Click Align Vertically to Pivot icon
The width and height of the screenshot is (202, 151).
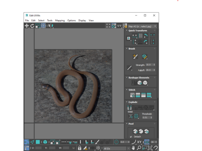135,42
